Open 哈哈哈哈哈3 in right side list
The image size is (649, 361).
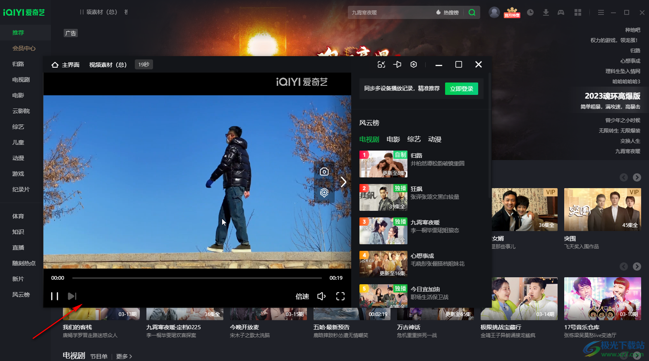[626, 82]
